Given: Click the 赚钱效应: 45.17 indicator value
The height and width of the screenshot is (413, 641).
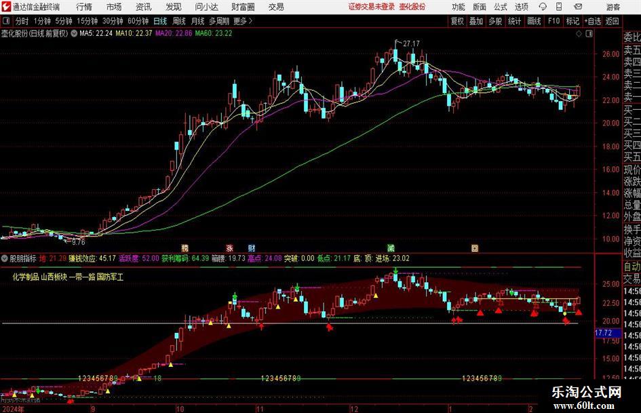Looking at the screenshot, I should [x=92, y=258].
